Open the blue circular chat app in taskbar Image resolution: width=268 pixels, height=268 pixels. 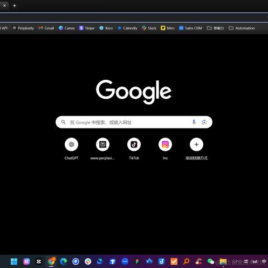(x=76, y=261)
